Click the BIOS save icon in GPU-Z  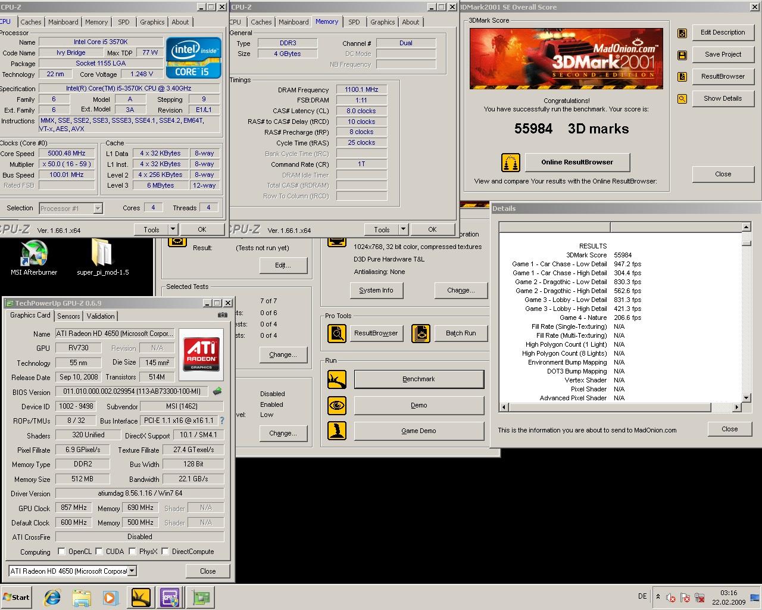(x=217, y=391)
